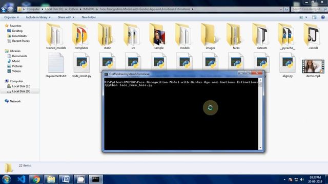Select Music library
The width and height of the screenshot is (328, 184).
click(x=16, y=61)
